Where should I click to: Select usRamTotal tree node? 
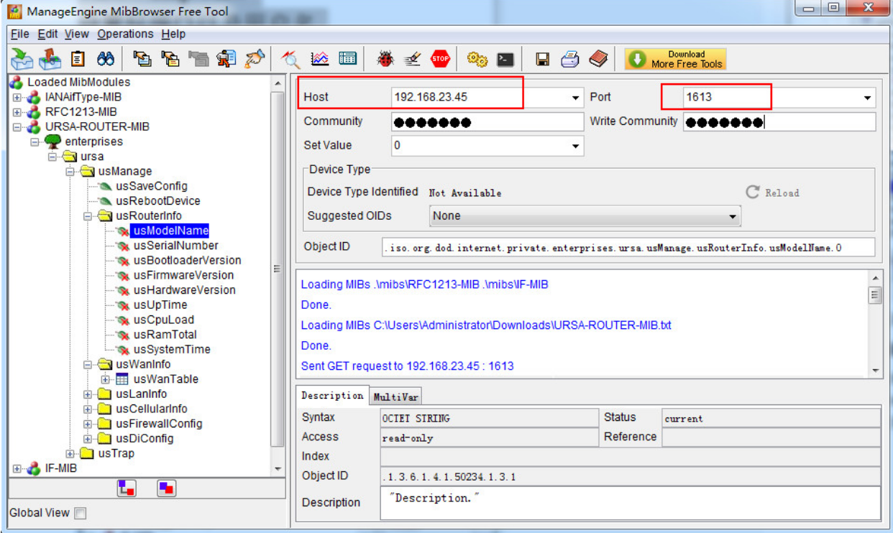pos(165,335)
